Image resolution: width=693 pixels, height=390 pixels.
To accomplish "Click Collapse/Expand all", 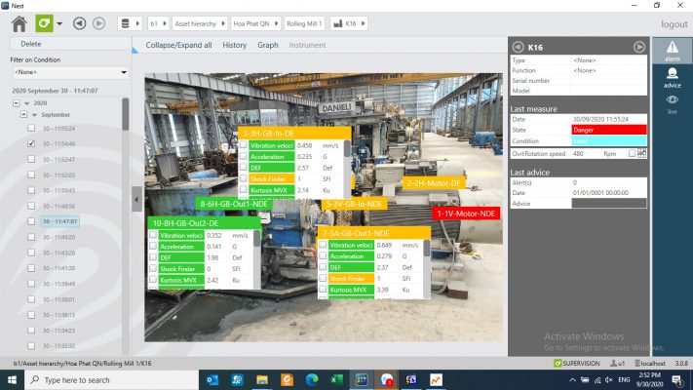I will coord(178,45).
